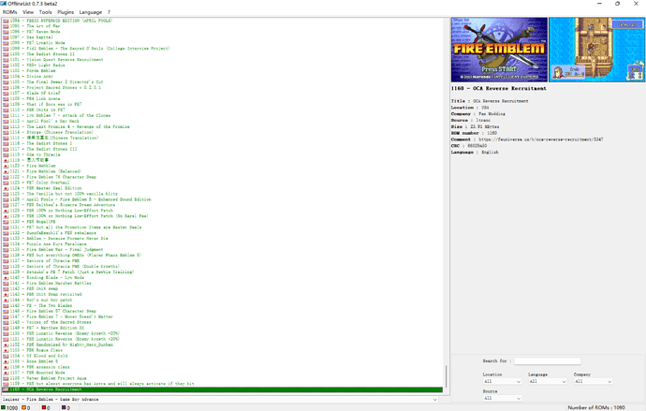Open the Plugins menu
The width and height of the screenshot is (646, 411).
[66, 12]
